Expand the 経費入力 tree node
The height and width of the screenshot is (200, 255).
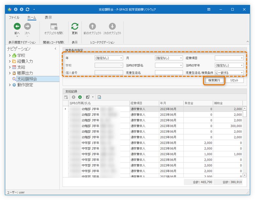10,61
